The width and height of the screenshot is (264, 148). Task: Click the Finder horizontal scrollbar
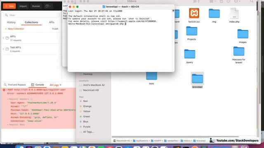[175, 137]
